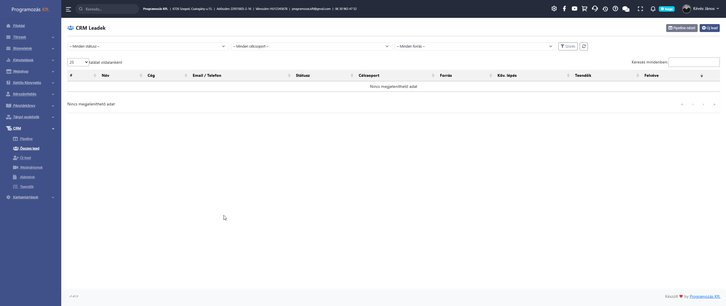The height and width of the screenshot is (306, 726).
Task: Expand the Kettős Könyvelés sidebar menu
Action: 30,83
